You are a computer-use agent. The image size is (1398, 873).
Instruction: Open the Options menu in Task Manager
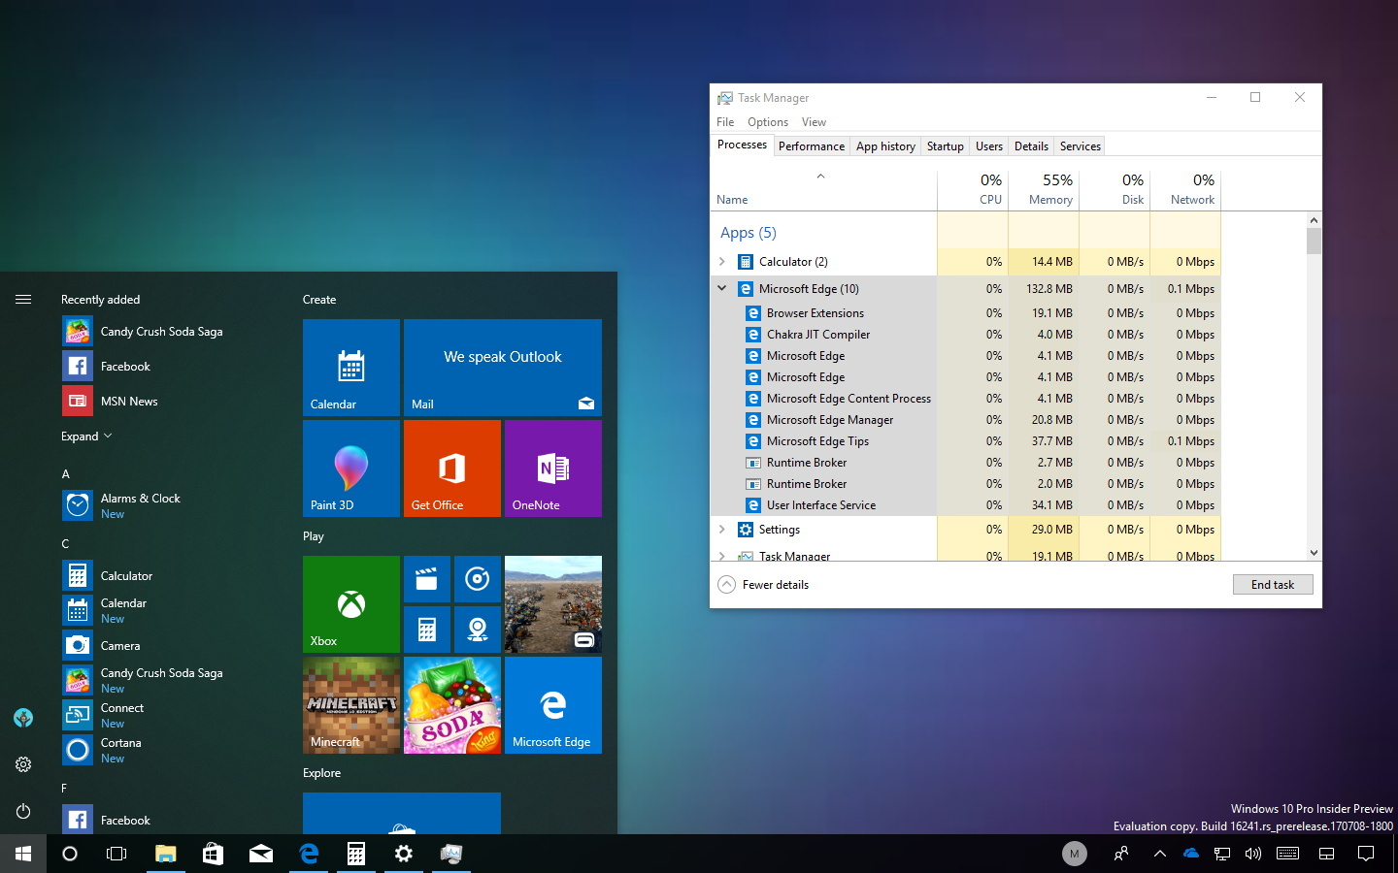pos(767,121)
